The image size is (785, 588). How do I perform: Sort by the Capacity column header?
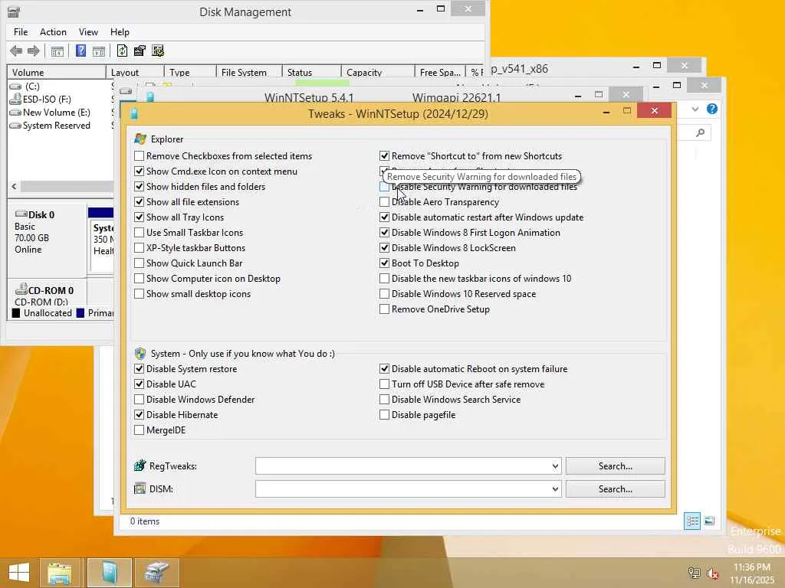point(377,73)
